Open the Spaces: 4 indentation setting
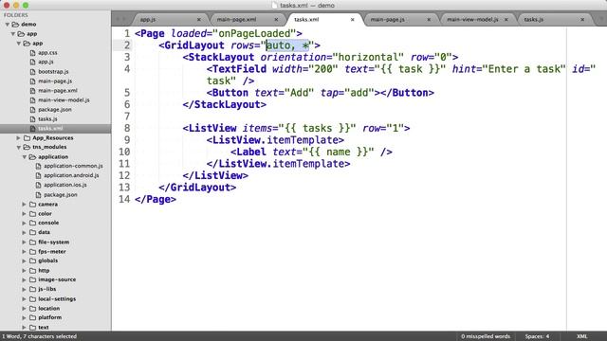This screenshot has width=607, height=341. pos(537,336)
